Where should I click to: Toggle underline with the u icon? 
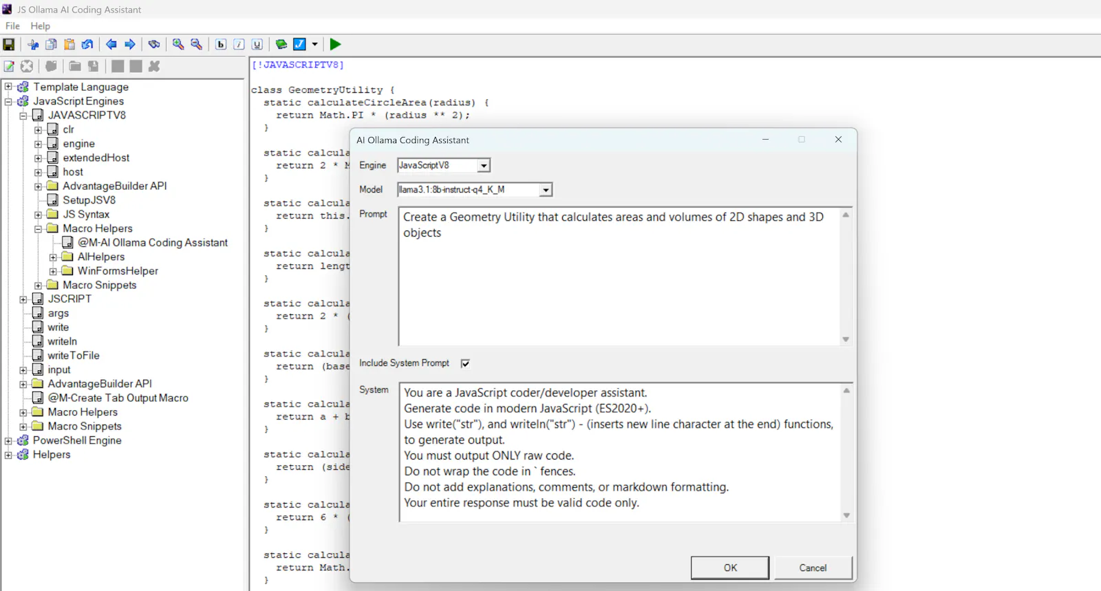[x=257, y=44]
